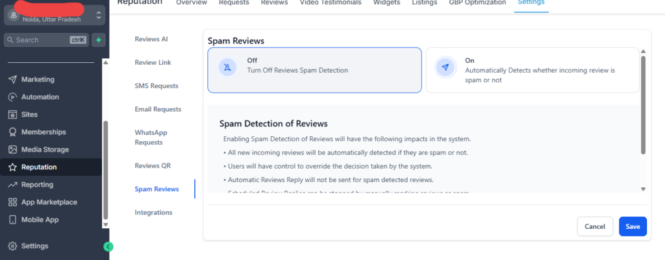This screenshot has width=665, height=260.
Task: Open Review Link settings section
Action: click(x=153, y=62)
